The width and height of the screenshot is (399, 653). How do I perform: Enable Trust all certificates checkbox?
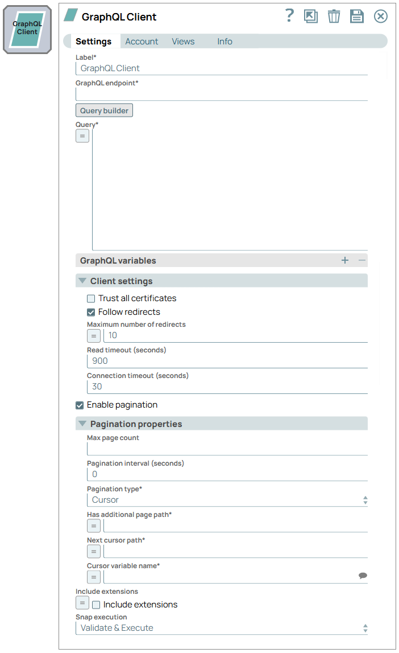click(91, 298)
